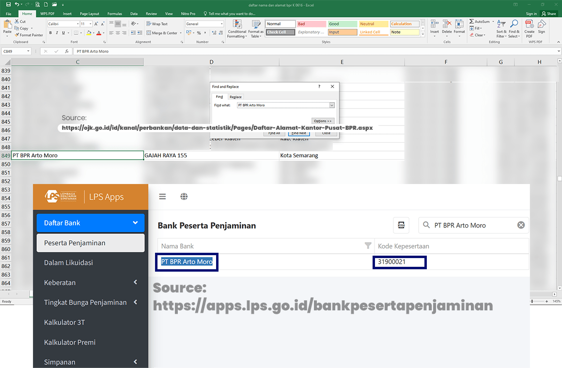
Task: Switch to Replace tab in Find dialog
Action: pos(235,97)
